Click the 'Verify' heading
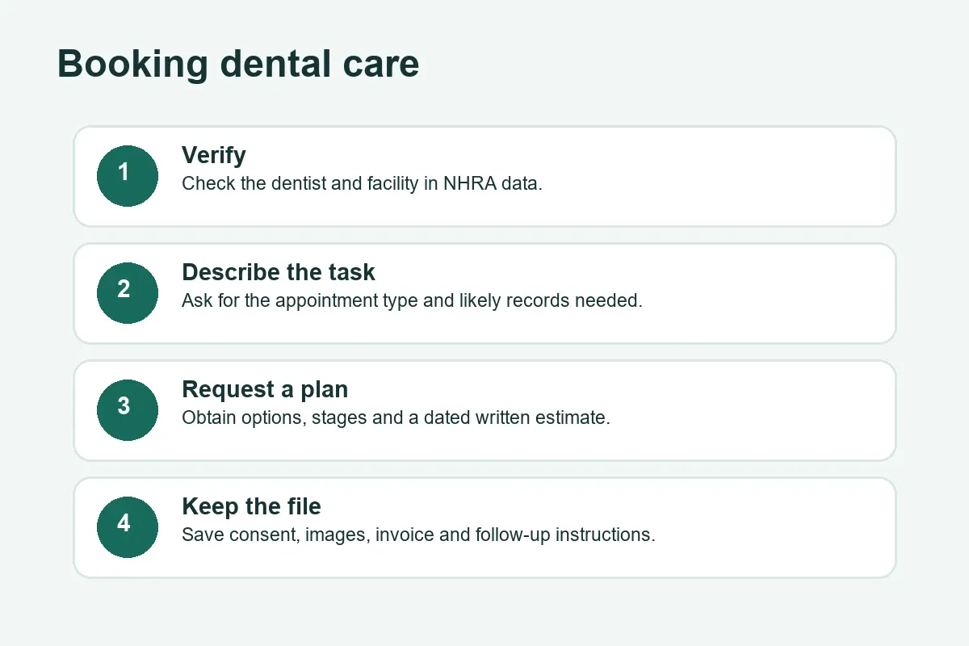Screen dimensions: 969x646 (x=214, y=155)
